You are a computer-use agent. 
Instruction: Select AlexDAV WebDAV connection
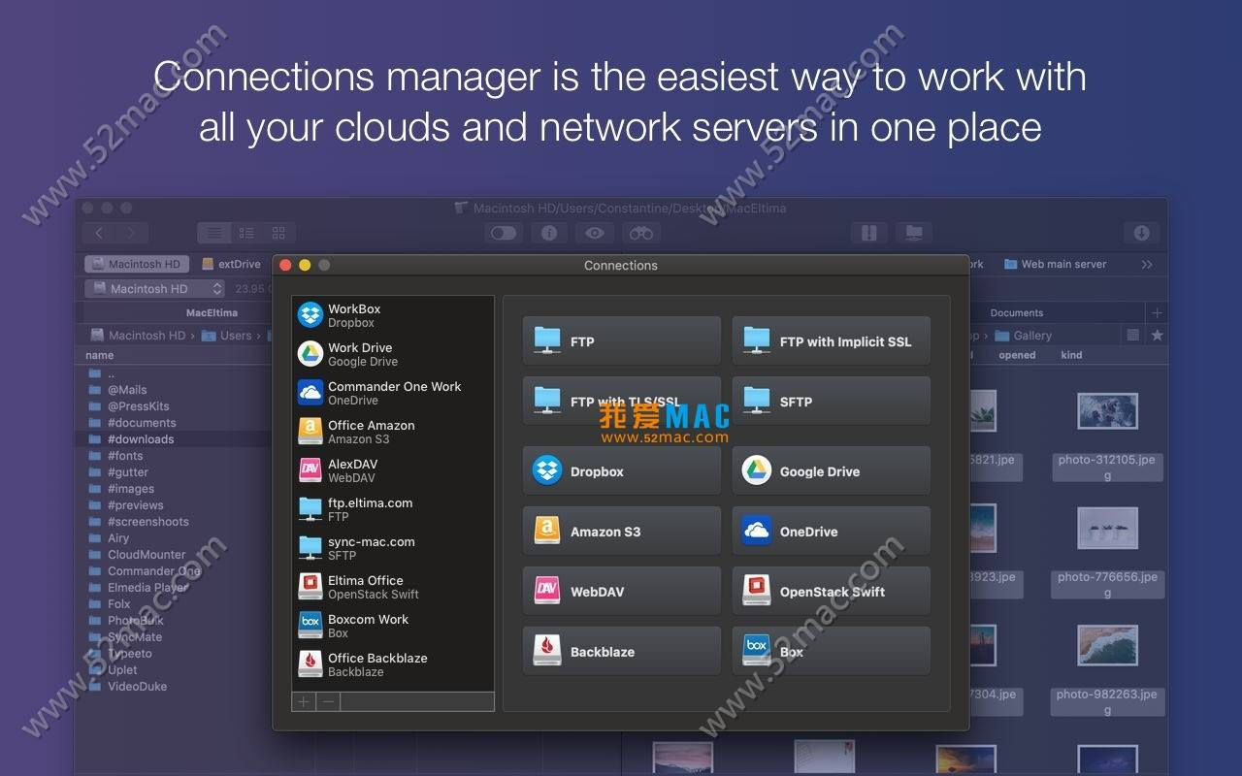393,470
